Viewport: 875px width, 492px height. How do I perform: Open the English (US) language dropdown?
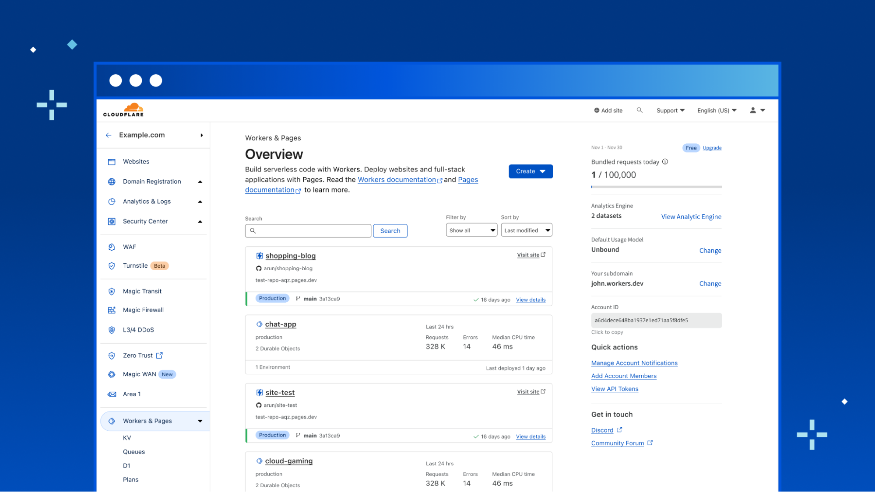(717, 111)
